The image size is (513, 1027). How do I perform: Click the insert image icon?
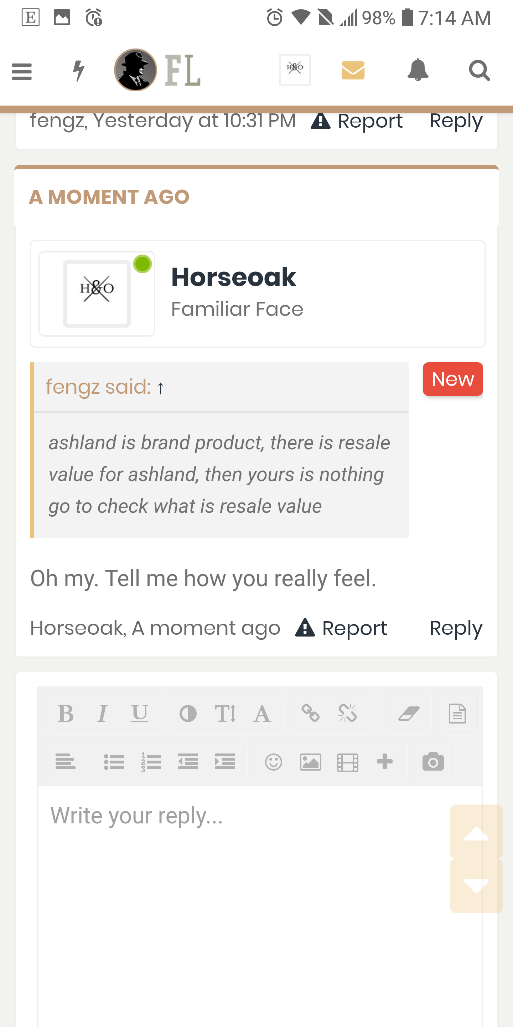311,762
